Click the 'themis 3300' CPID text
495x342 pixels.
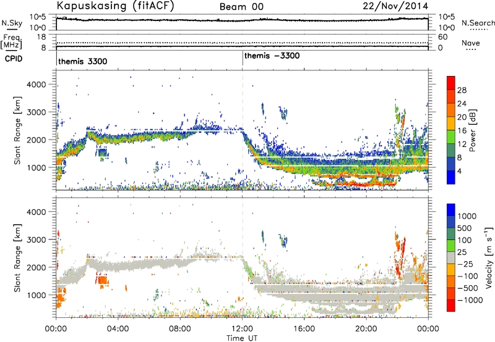click(x=83, y=61)
